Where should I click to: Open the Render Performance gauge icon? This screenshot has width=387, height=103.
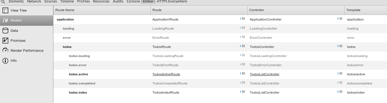click(x=5, y=50)
